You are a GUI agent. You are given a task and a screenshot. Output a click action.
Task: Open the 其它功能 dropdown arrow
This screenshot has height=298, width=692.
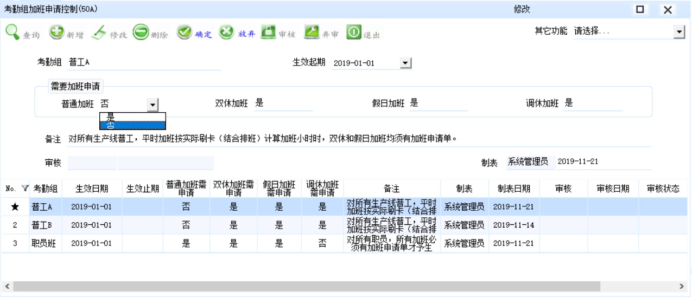pos(679,33)
